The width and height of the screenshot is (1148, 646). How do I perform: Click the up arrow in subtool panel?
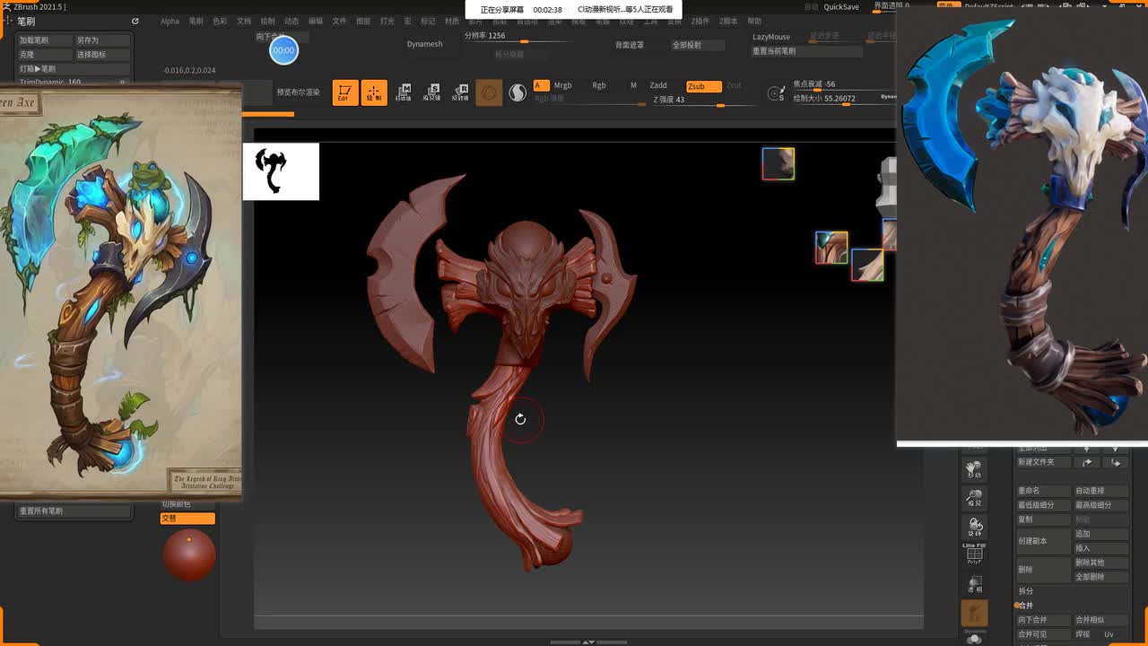[x=1087, y=448]
